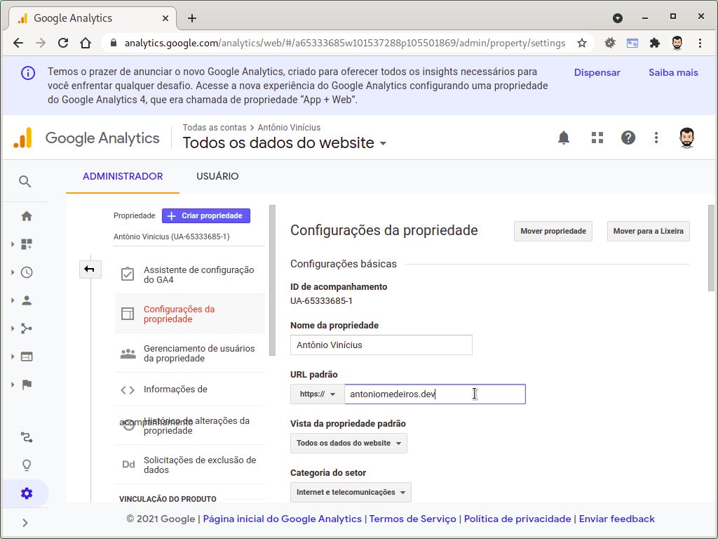
Task: Open the Attribution path icon
Action: click(x=27, y=438)
